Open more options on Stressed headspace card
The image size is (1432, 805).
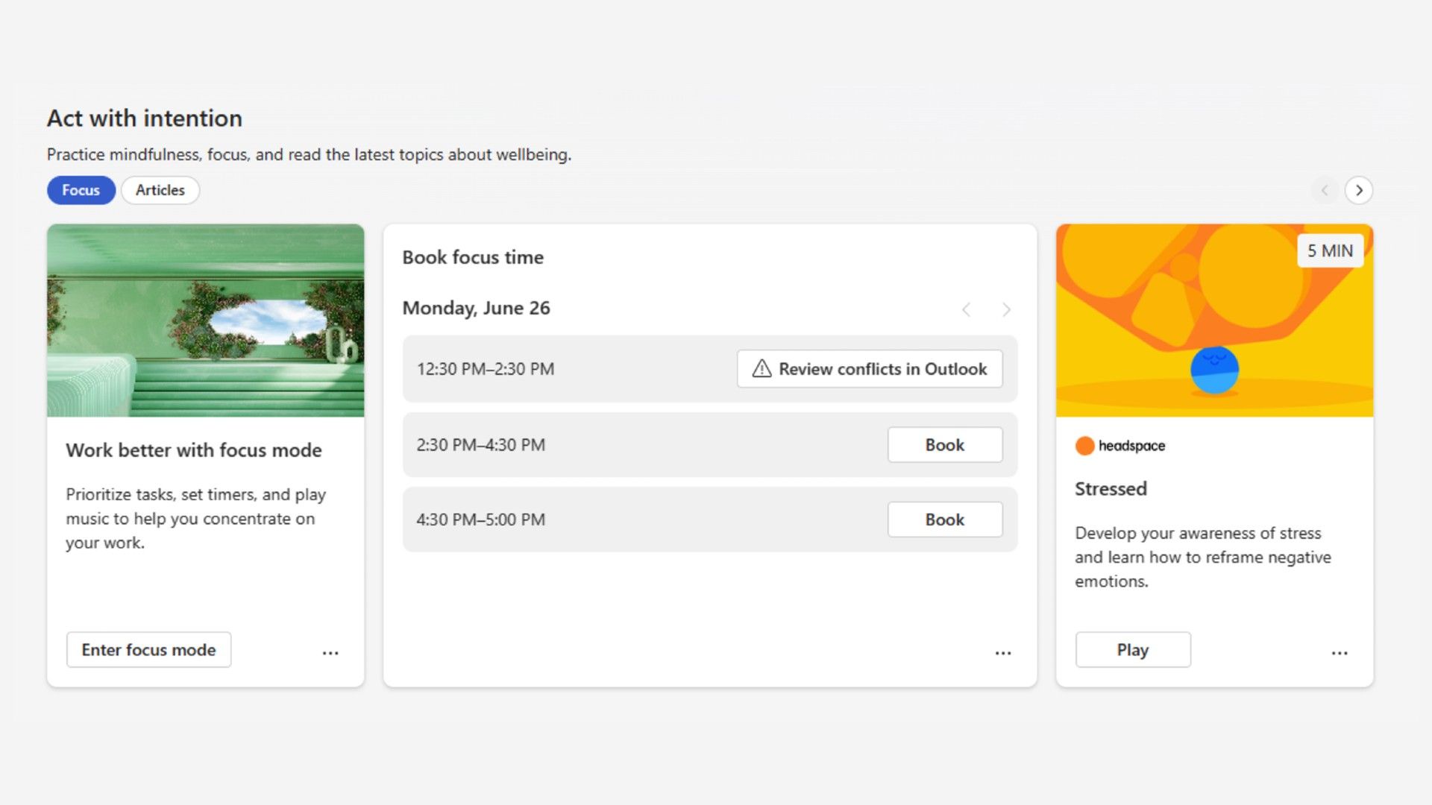pos(1340,652)
